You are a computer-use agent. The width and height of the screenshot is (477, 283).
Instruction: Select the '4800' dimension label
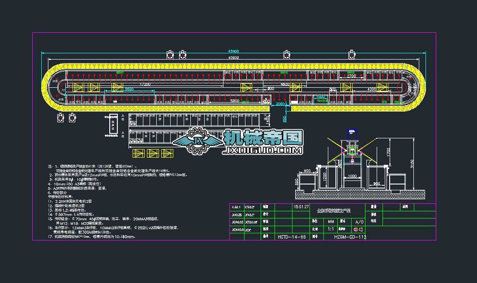pos(285,84)
